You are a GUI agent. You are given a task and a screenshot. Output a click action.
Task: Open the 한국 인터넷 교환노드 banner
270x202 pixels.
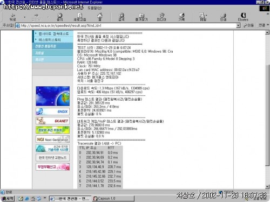tap(52, 158)
